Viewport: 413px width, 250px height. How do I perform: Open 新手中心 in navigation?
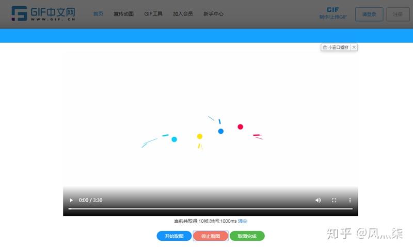[213, 14]
